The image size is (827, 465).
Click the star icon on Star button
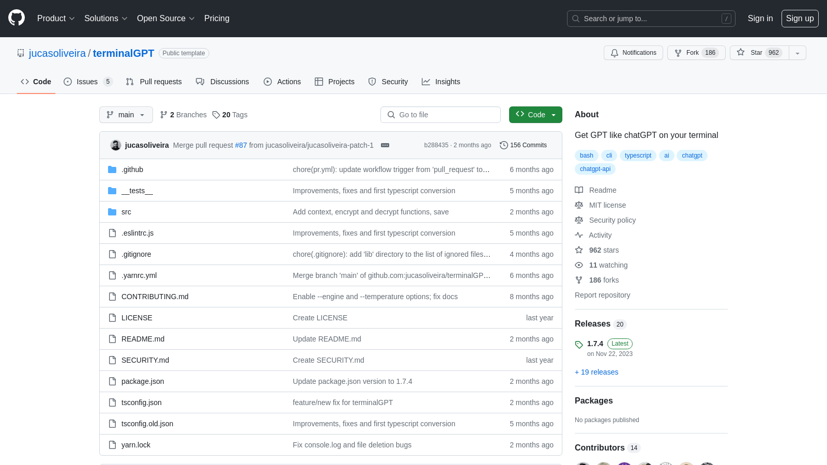coord(741,52)
